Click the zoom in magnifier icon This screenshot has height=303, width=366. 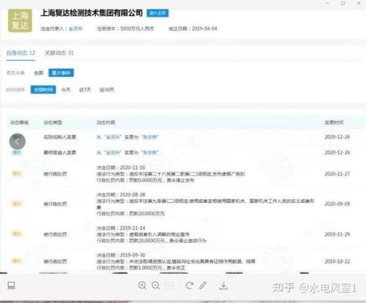click(x=142, y=286)
